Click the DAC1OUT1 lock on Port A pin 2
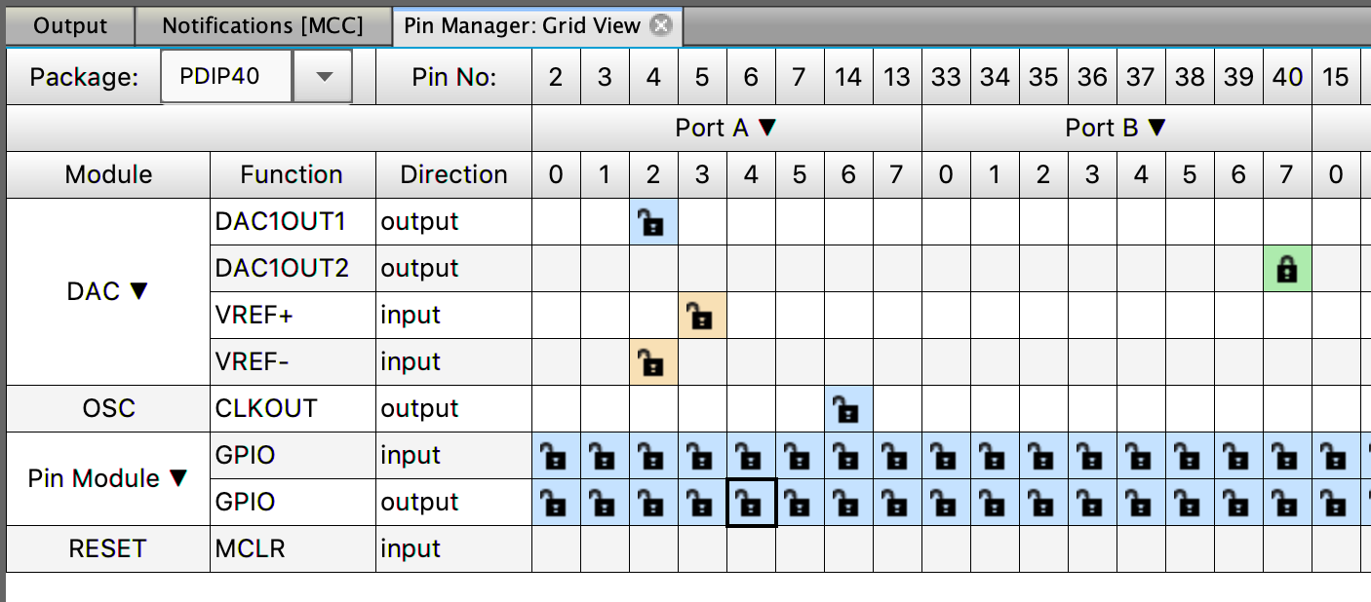1371x602 pixels. [x=653, y=222]
